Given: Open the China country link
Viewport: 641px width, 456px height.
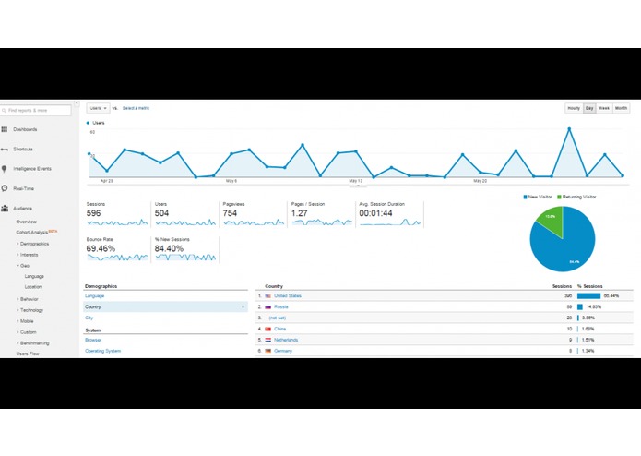Looking at the screenshot, I should click(x=280, y=329).
